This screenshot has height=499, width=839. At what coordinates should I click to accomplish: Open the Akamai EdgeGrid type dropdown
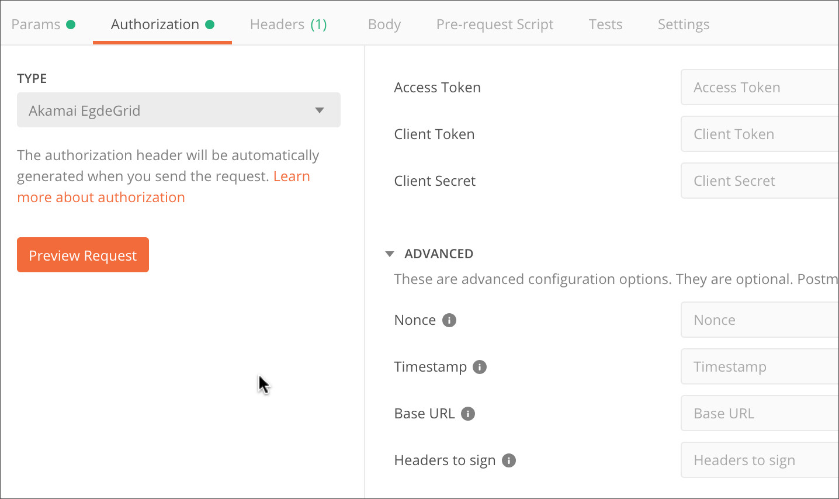coord(179,110)
